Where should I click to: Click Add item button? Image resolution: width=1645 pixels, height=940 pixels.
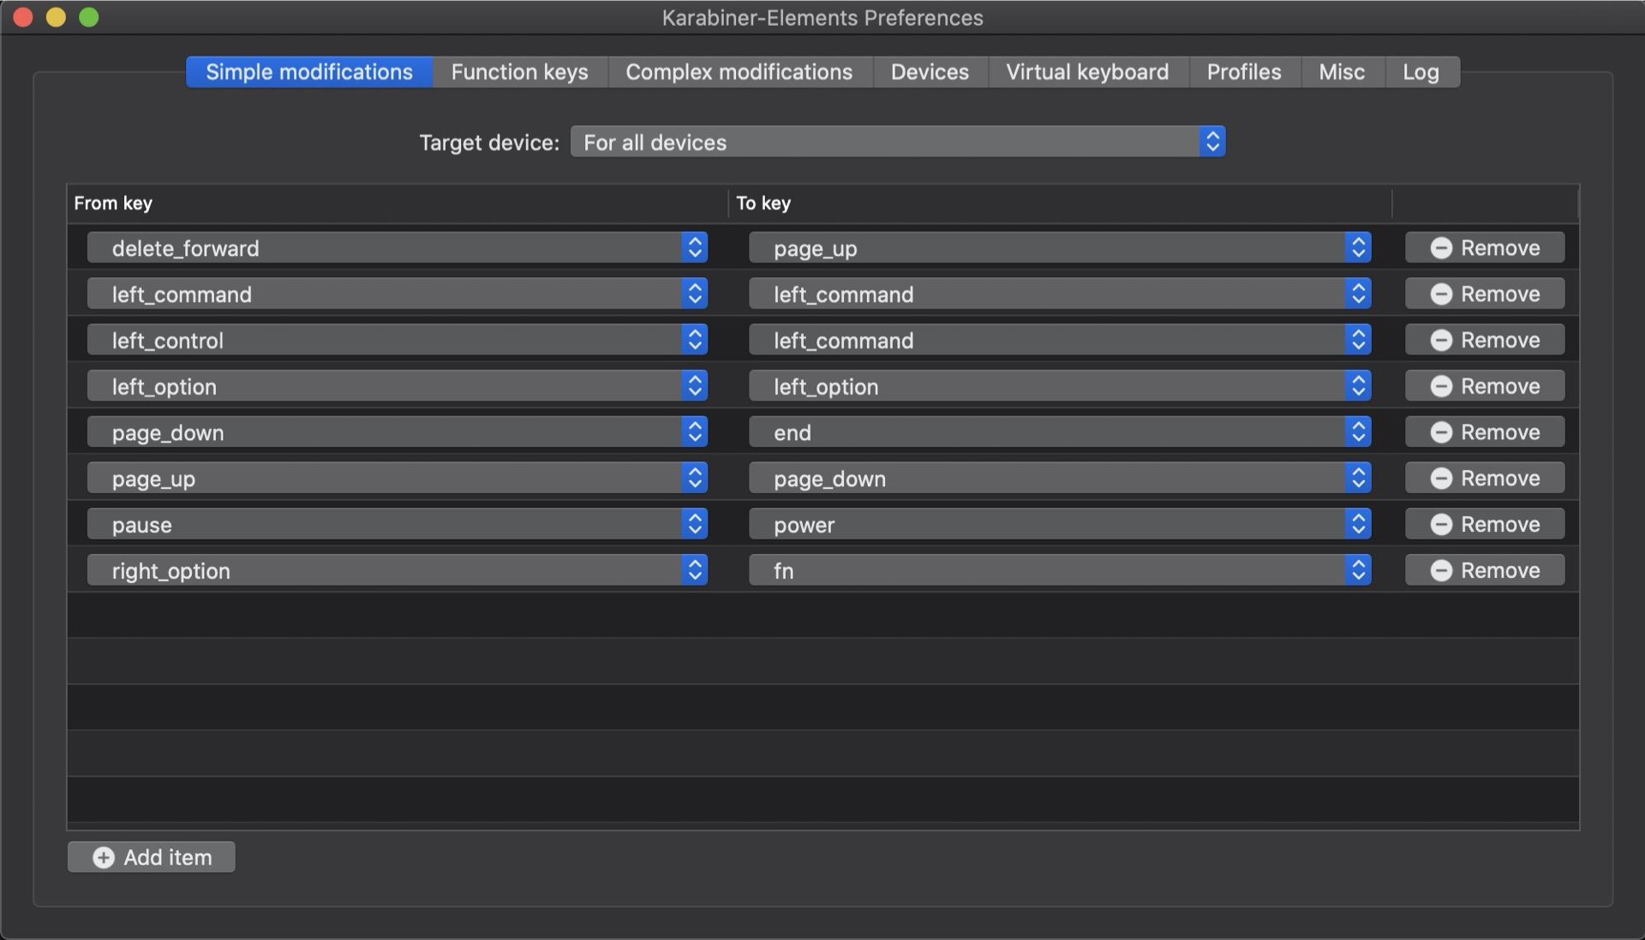[x=152, y=857]
